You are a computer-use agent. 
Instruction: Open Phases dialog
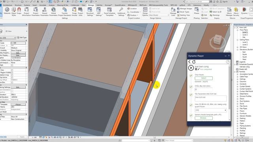[x=196, y=11]
